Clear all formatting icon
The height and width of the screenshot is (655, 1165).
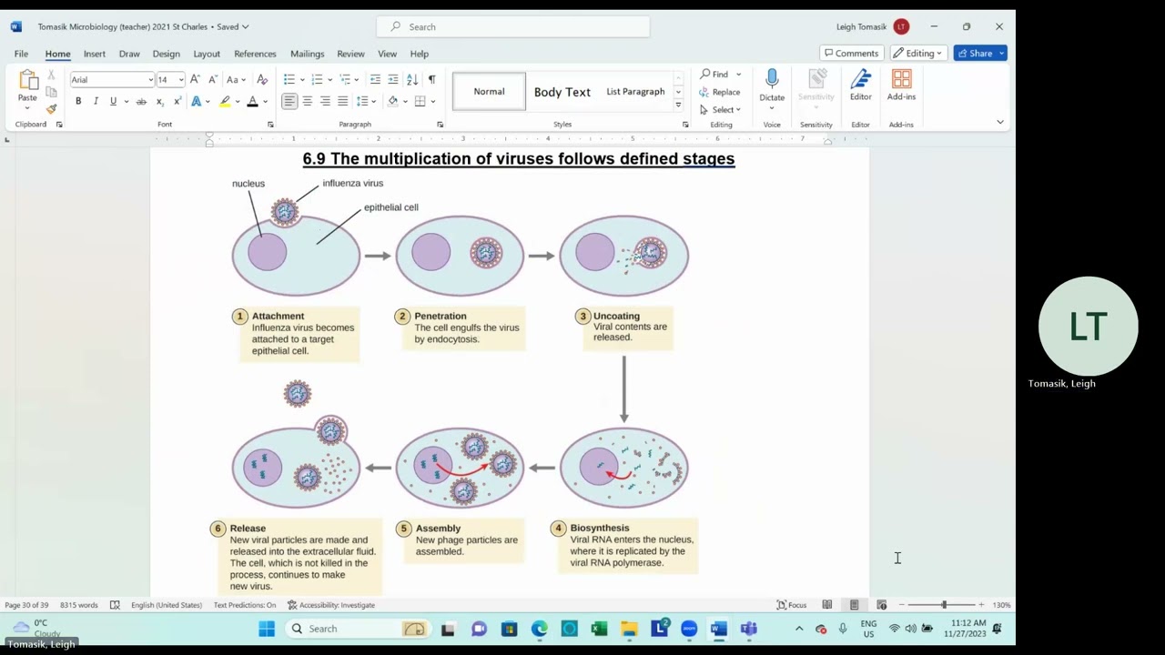(x=262, y=79)
